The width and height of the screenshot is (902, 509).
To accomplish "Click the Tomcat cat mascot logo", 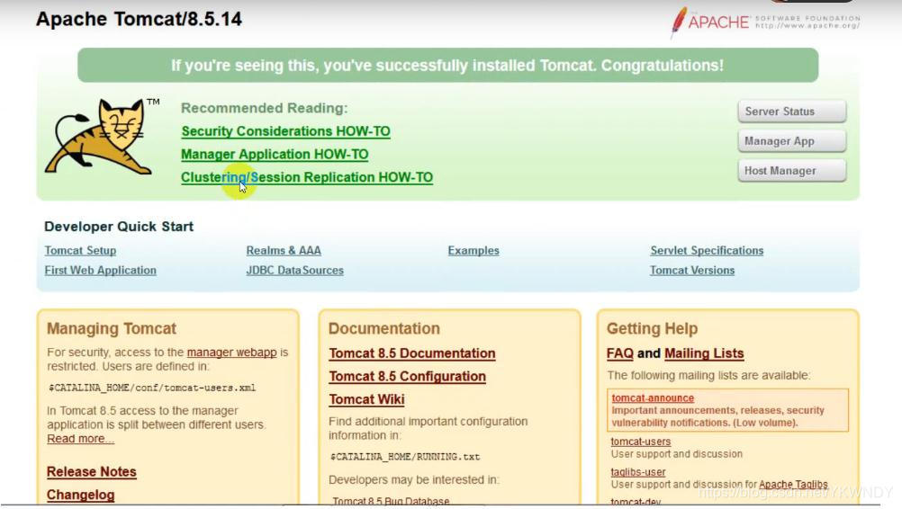I will coord(99,137).
